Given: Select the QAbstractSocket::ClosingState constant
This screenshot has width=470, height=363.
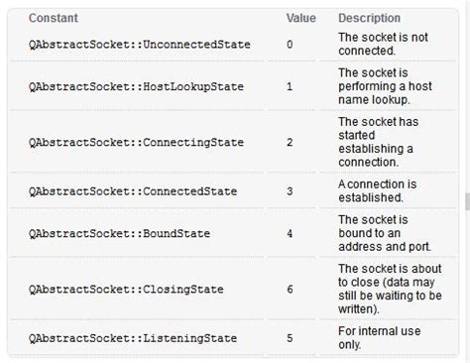Looking at the screenshot, I should (x=126, y=290).
